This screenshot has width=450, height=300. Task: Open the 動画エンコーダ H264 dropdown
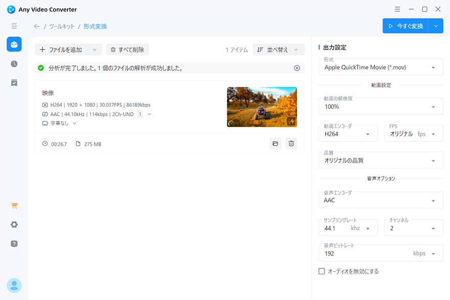pyautogui.click(x=348, y=134)
